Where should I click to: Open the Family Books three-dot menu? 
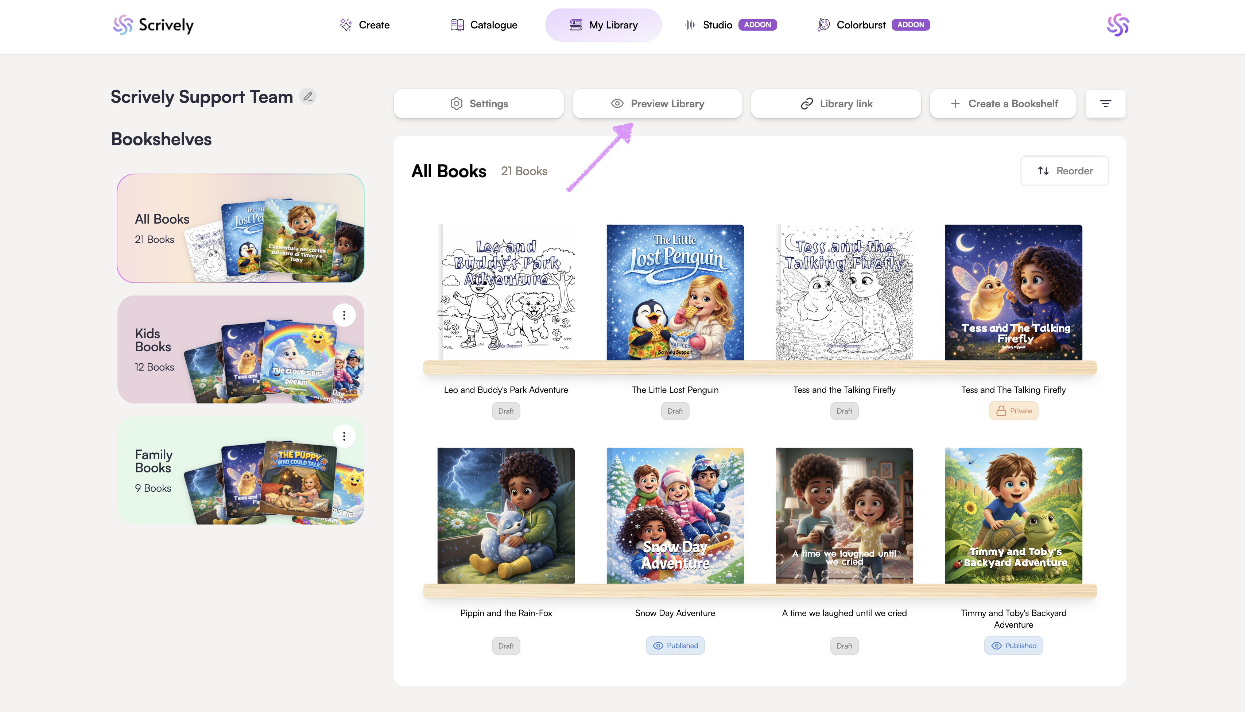point(344,436)
